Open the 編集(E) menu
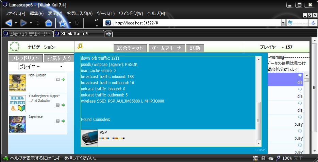This screenshot has width=318, height=162. [36, 14]
